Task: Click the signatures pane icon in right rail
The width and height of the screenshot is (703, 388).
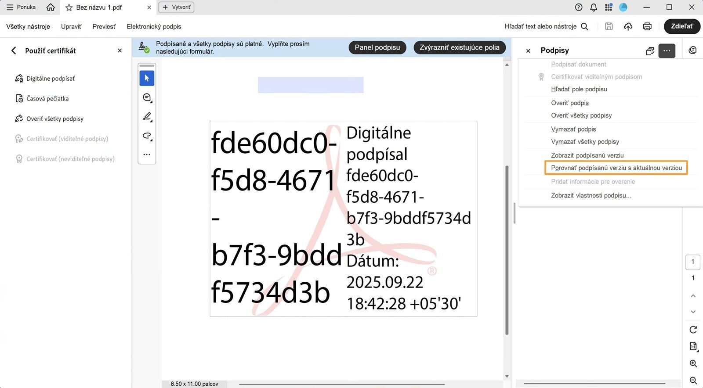Action: [x=693, y=50]
